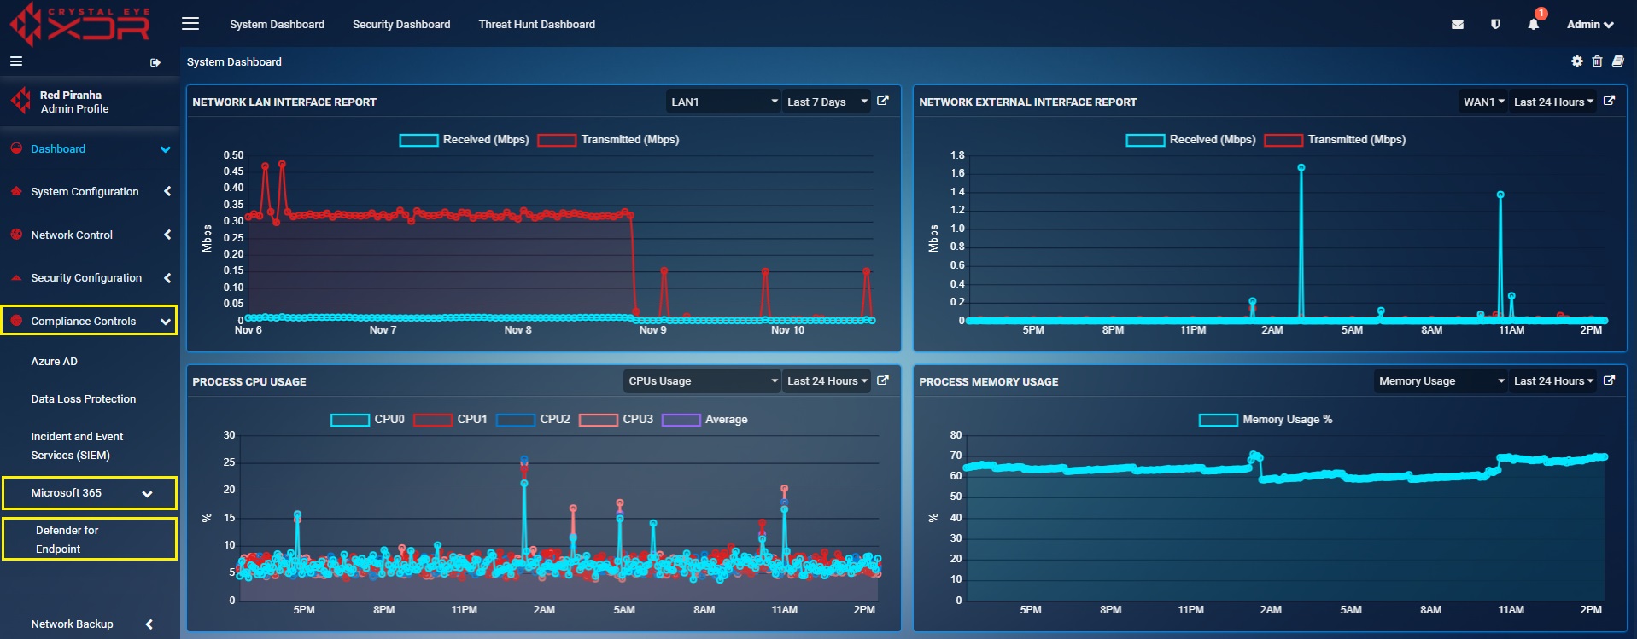Screen dimensions: 1637x639
Task: Click the Red Piranha profile logo
Action: [21, 101]
